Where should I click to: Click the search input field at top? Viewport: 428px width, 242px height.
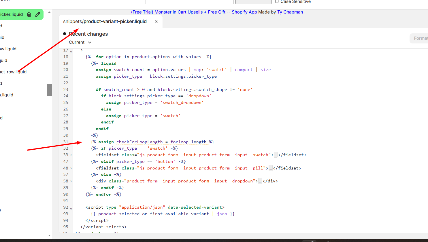[190, 1]
